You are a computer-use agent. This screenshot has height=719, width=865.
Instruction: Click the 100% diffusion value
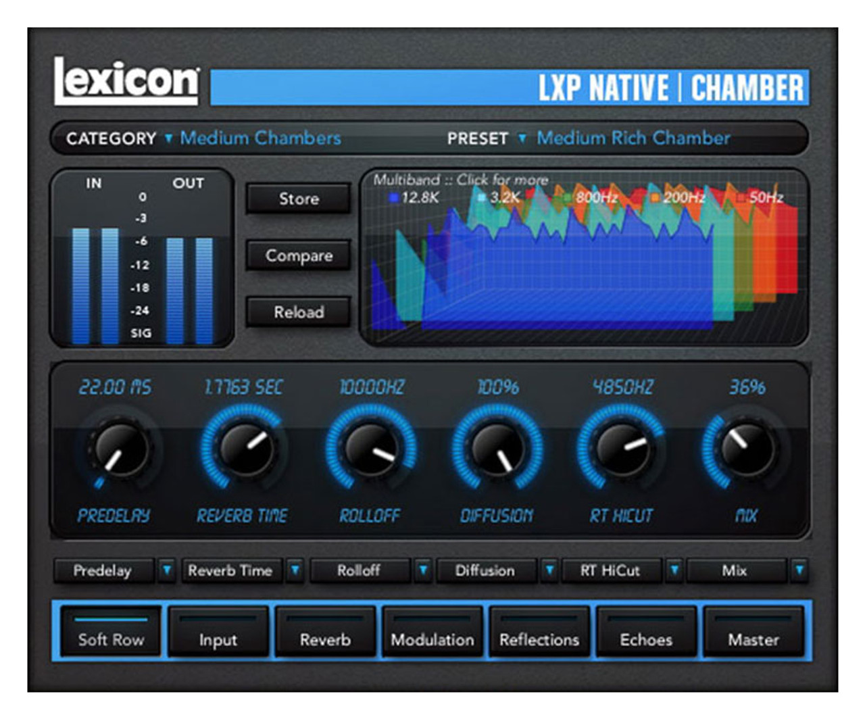coord(498,387)
